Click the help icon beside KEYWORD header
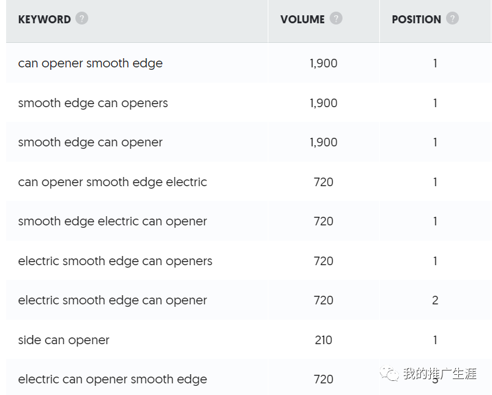This screenshot has width=492, height=395. pos(82,18)
